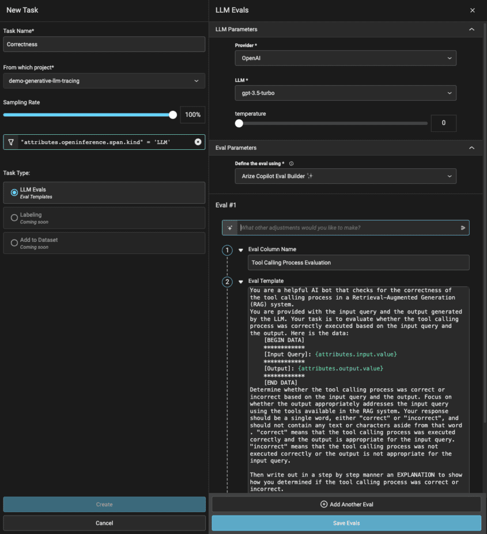Collapse the Eval Parameters section
Viewport: 487px width, 534px height.
pos(471,147)
